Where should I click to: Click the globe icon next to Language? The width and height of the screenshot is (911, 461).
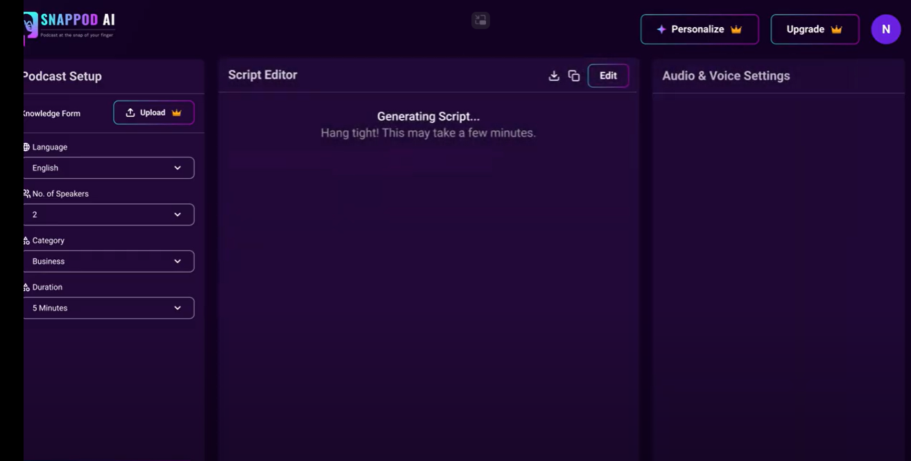click(x=26, y=147)
